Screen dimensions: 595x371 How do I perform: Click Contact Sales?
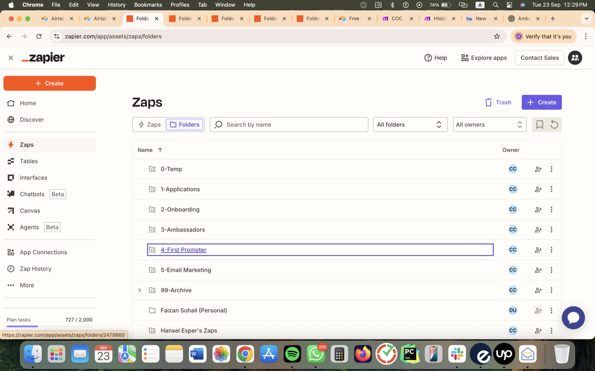[x=539, y=58]
